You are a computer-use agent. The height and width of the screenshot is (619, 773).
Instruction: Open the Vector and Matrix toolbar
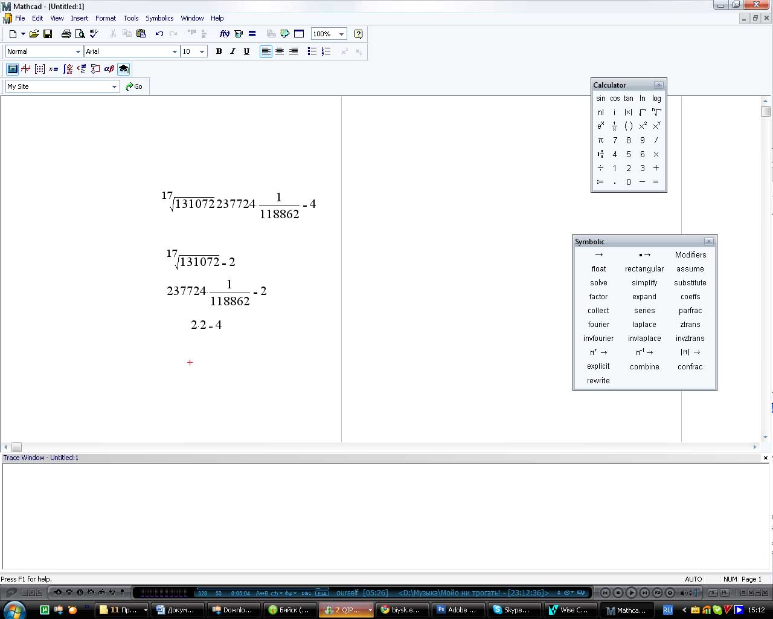coord(40,69)
